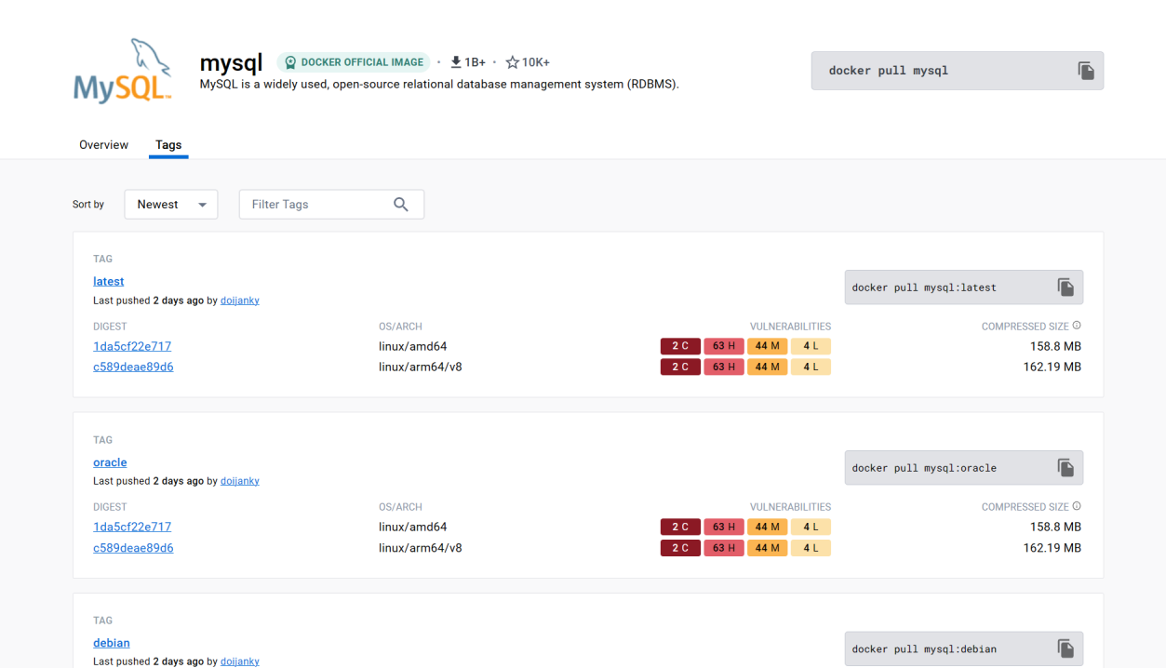Copy the docker pull mysql command

[x=1085, y=71]
